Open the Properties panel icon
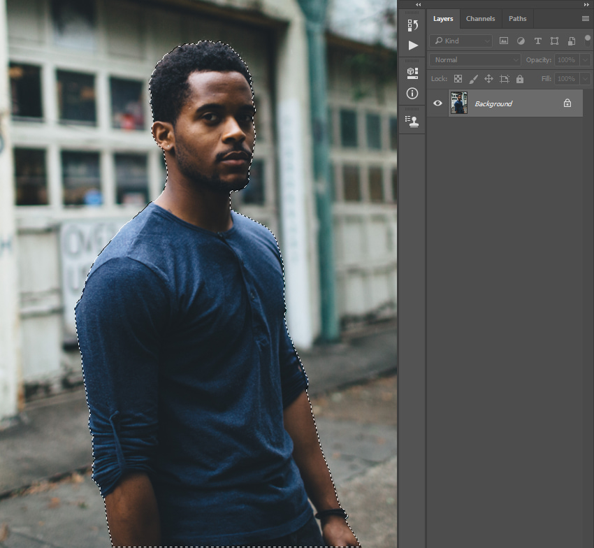This screenshot has height=548, width=594. [x=412, y=72]
